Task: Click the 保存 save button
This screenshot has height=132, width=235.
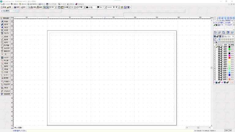Action: tap(17, 7)
